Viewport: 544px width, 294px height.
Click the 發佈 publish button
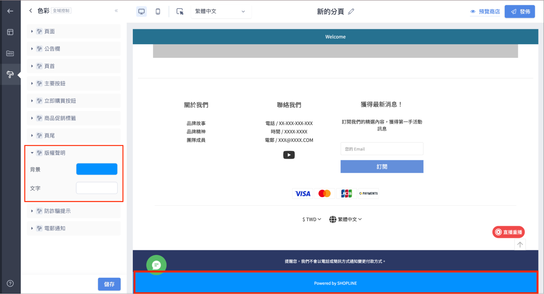[520, 11]
